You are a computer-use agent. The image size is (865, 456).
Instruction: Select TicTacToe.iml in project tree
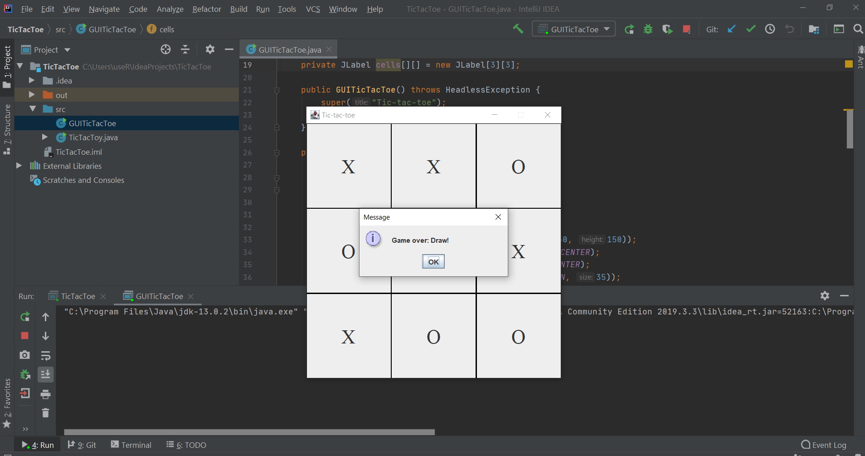coord(73,152)
